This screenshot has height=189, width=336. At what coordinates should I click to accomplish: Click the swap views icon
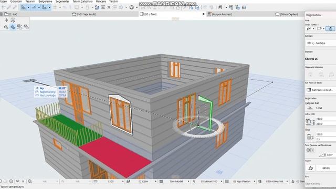(x=237, y=7)
